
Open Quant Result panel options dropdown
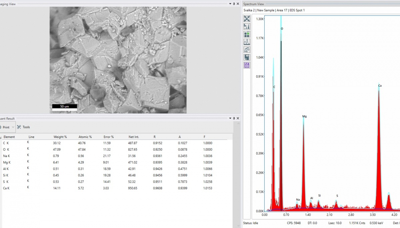[x=230, y=118]
